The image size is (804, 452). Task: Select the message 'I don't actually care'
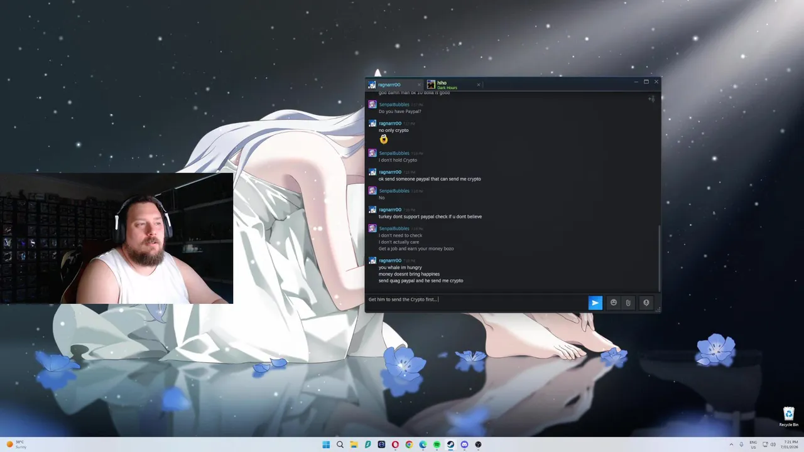[399, 242]
